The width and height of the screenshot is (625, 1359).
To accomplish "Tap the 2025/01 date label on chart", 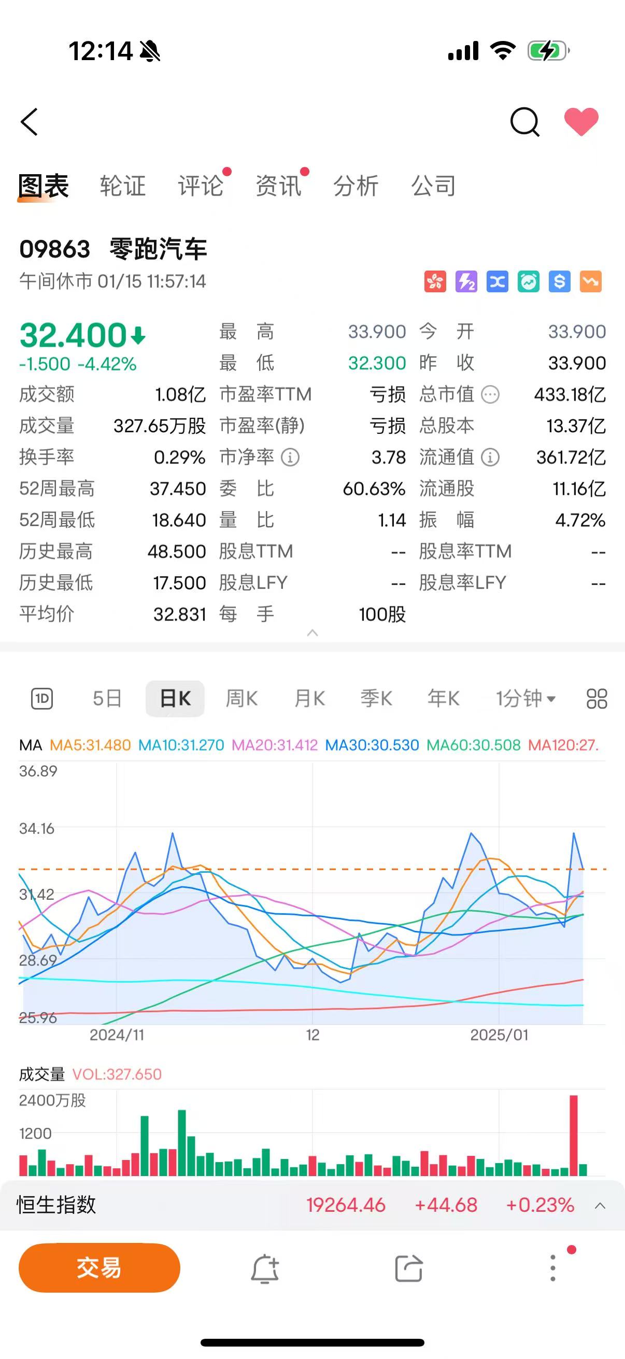I will click(499, 1035).
